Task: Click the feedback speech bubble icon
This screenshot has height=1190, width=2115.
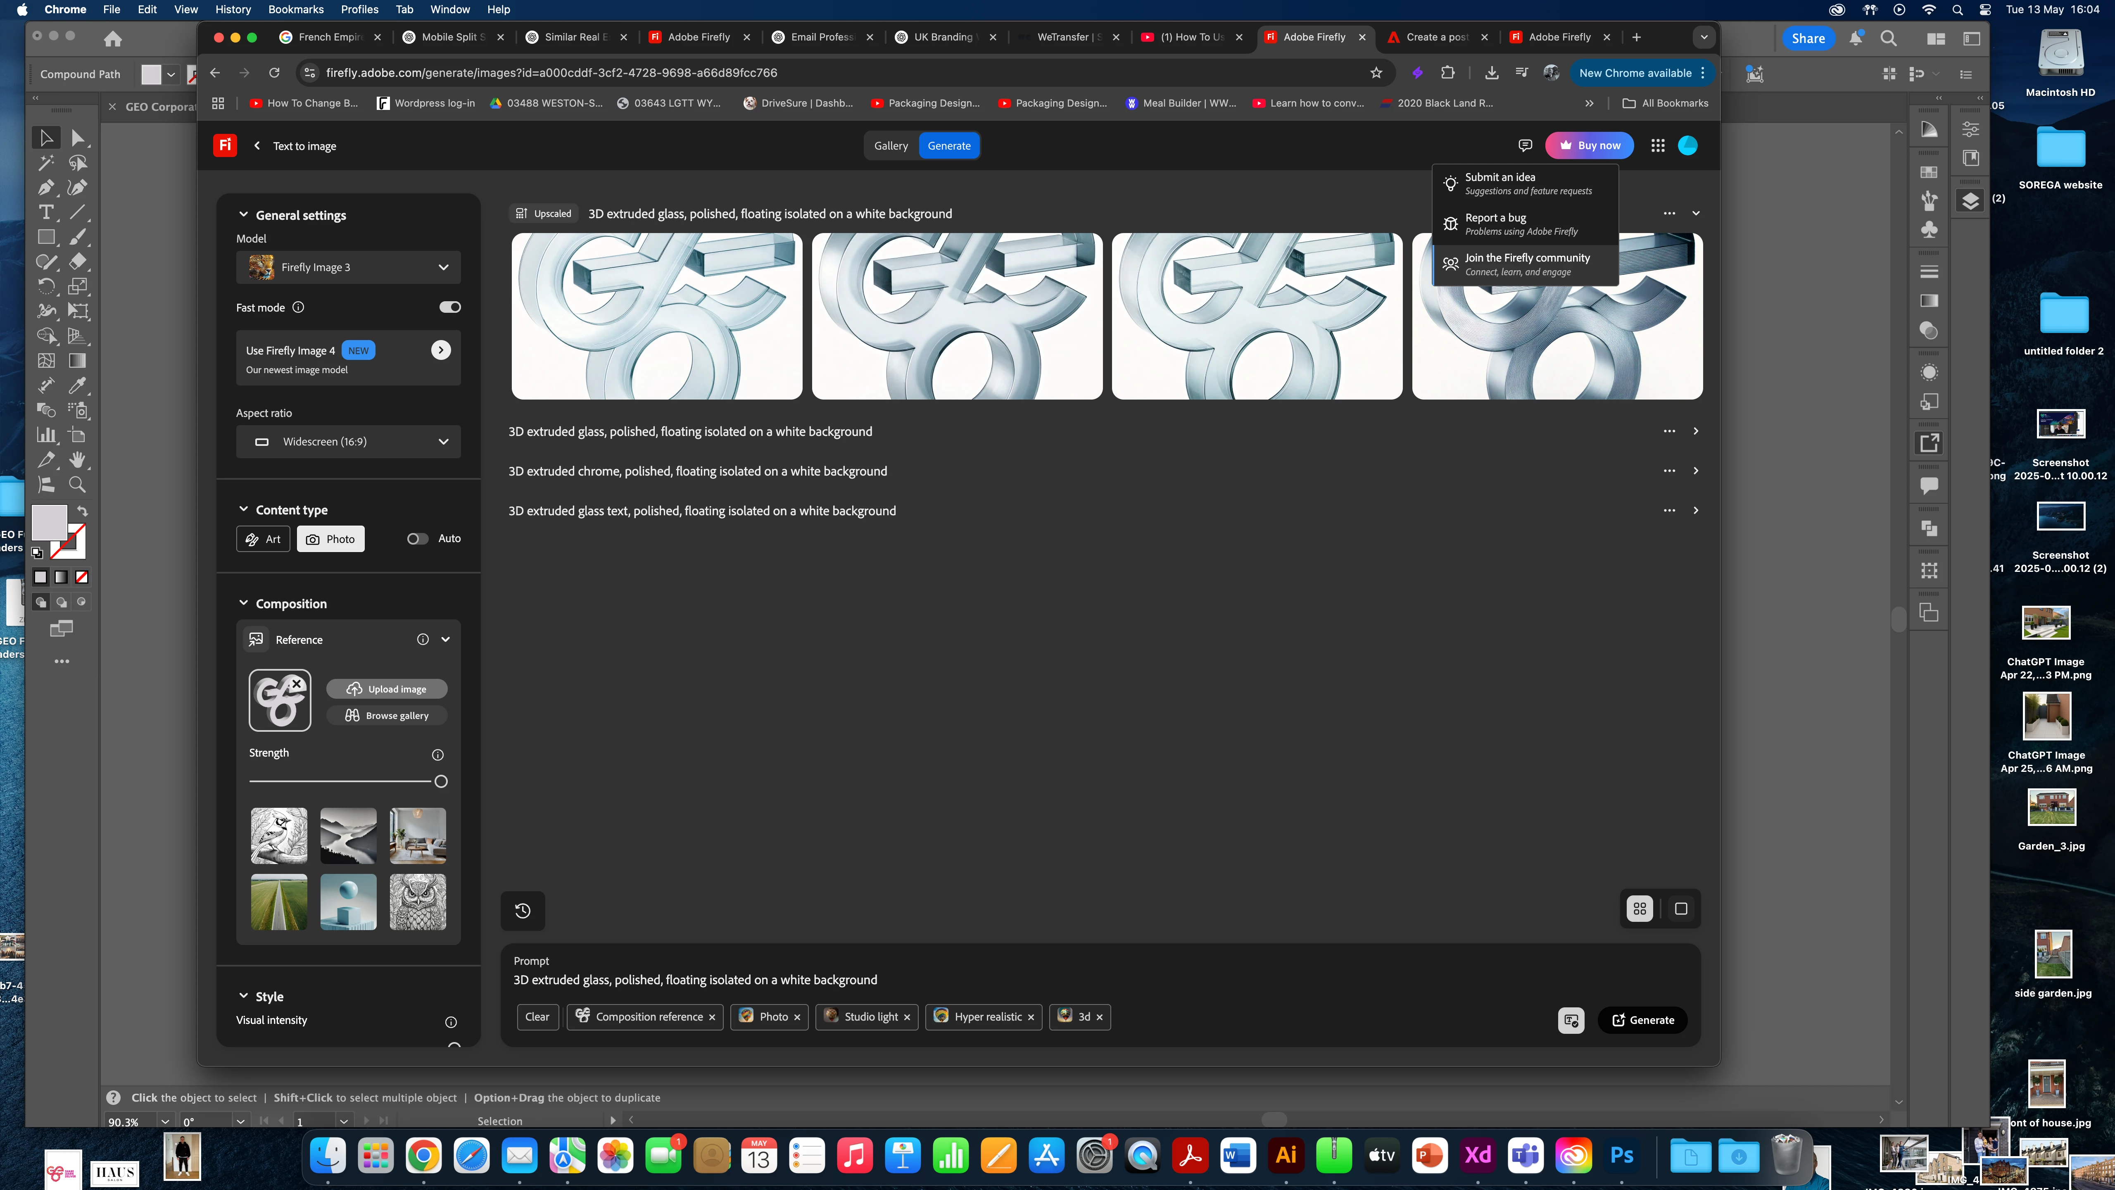Action: [x=1525, y=145]
